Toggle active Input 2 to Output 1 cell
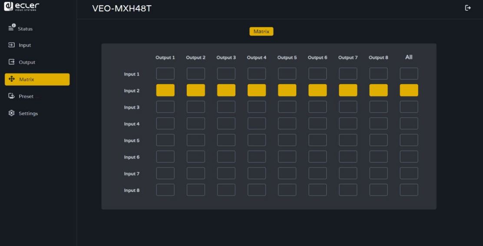Viewport: 483px width, 246px height. (x=165, y=90)
